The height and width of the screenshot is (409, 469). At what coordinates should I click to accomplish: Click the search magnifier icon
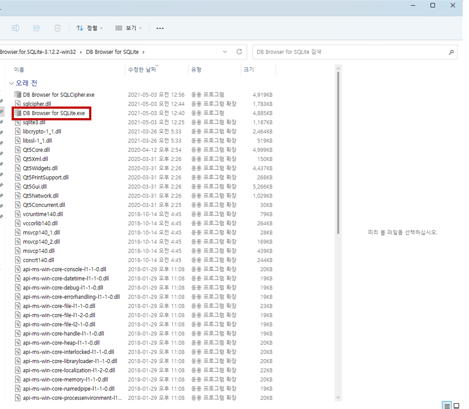tap(451, 52)
